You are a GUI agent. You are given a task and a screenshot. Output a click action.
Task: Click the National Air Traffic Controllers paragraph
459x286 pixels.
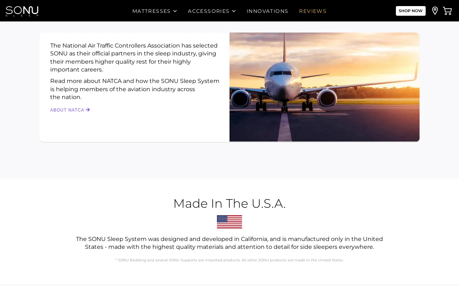click(134, 58)
